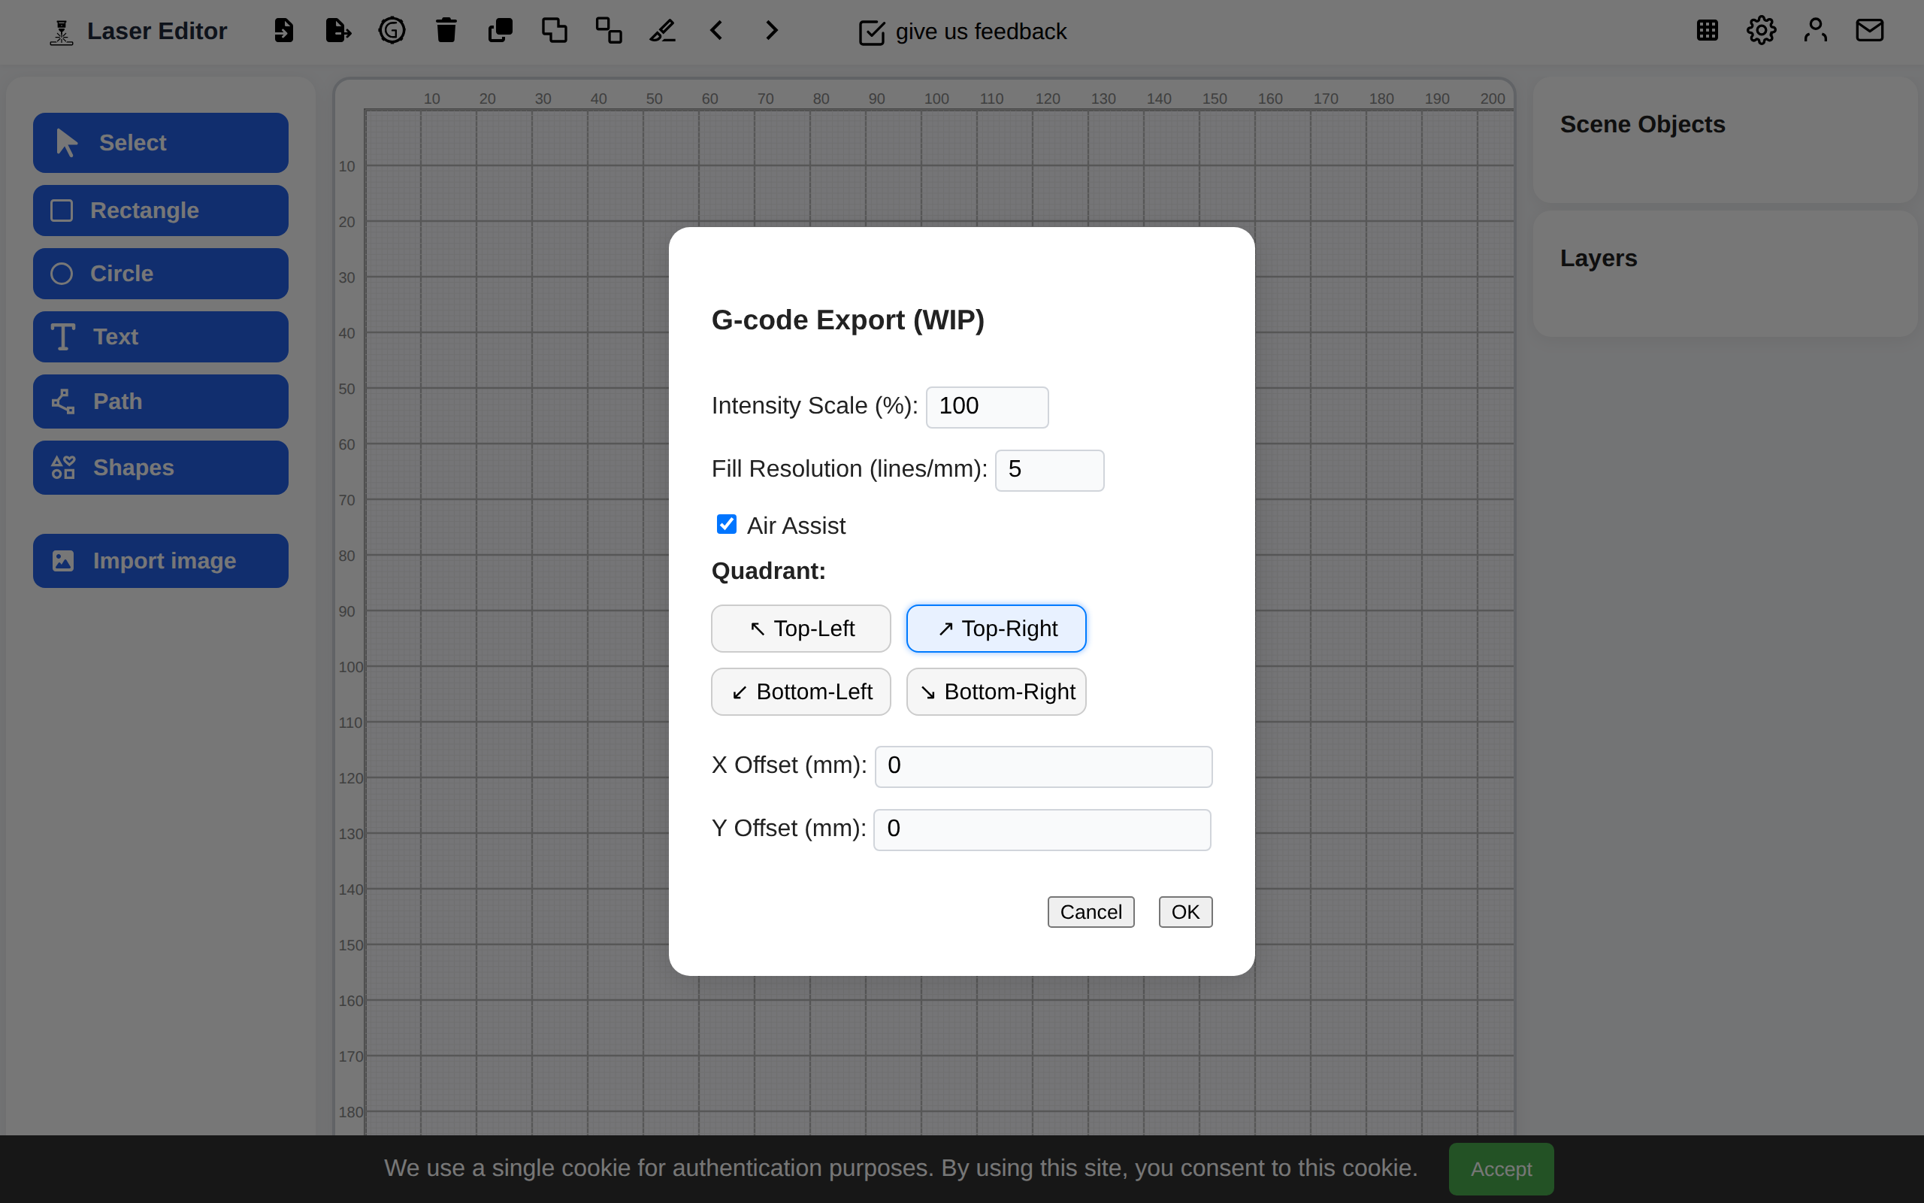The image size is (1924, 1203).
Task: Confirm export with OK button
Action: [x=1185, y=912]
